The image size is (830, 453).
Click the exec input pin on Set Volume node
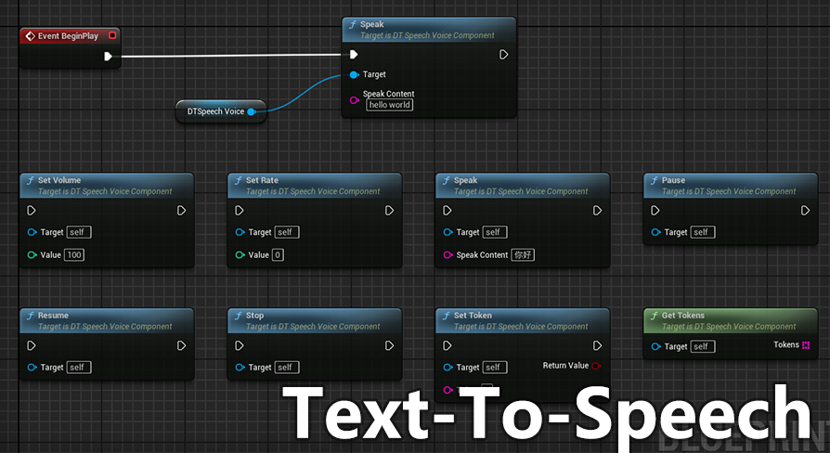coord(32,211)
